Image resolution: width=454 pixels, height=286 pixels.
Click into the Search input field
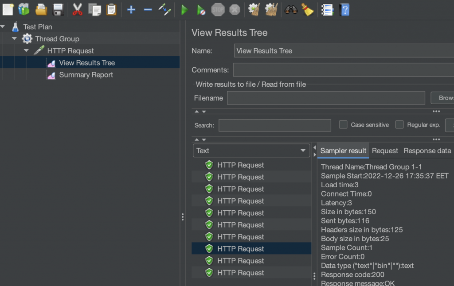274,125
